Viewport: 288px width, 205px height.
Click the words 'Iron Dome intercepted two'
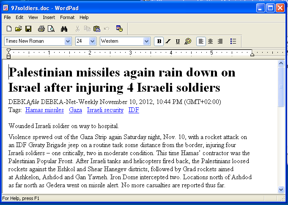tap(145, 177)
